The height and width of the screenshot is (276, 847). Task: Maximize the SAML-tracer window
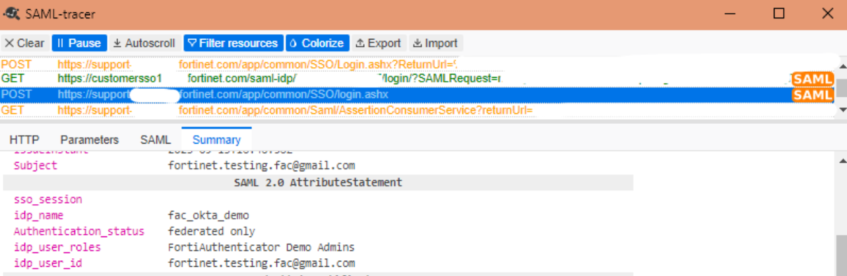click(779, 13)
